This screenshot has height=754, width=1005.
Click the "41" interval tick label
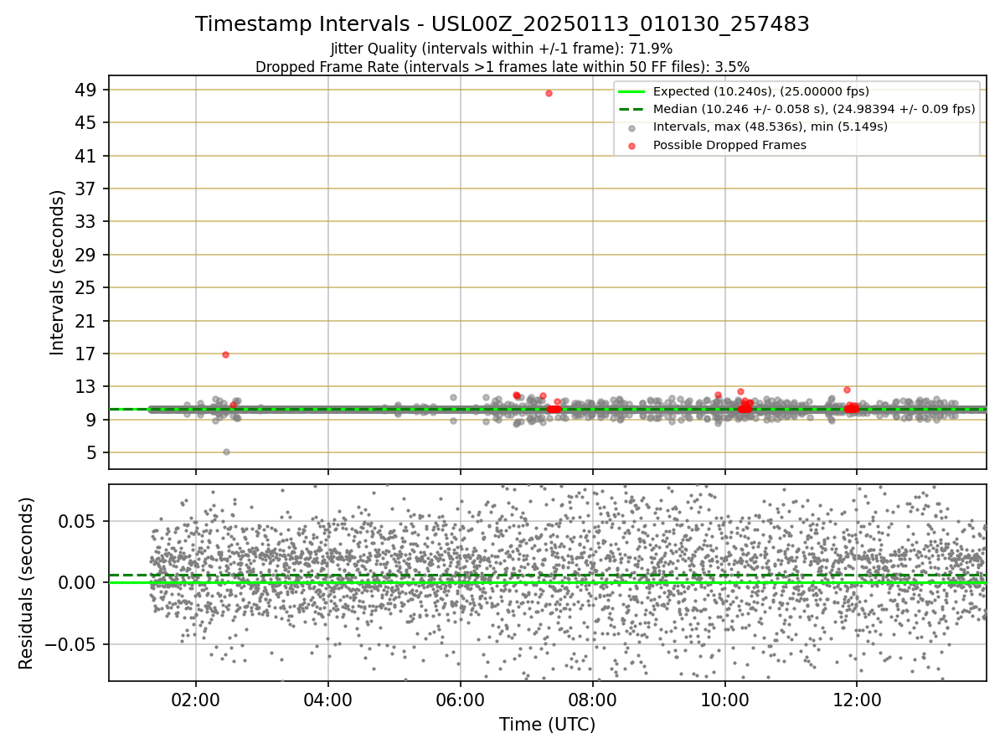point(87,156)
